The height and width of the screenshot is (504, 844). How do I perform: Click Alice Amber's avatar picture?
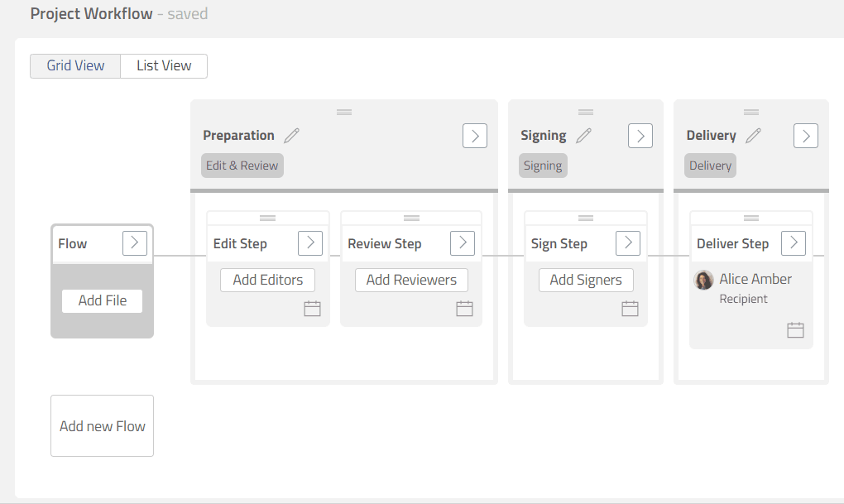(x=704, y=280)
